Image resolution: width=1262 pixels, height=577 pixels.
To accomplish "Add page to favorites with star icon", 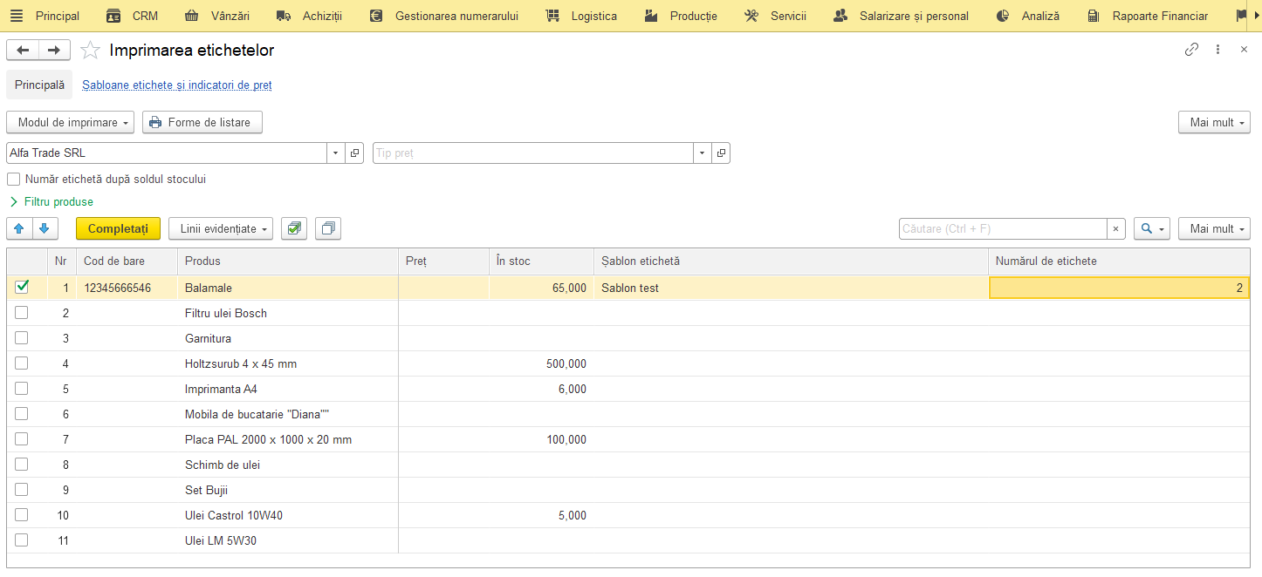I will pyautogui.click(x=90, y=51).
